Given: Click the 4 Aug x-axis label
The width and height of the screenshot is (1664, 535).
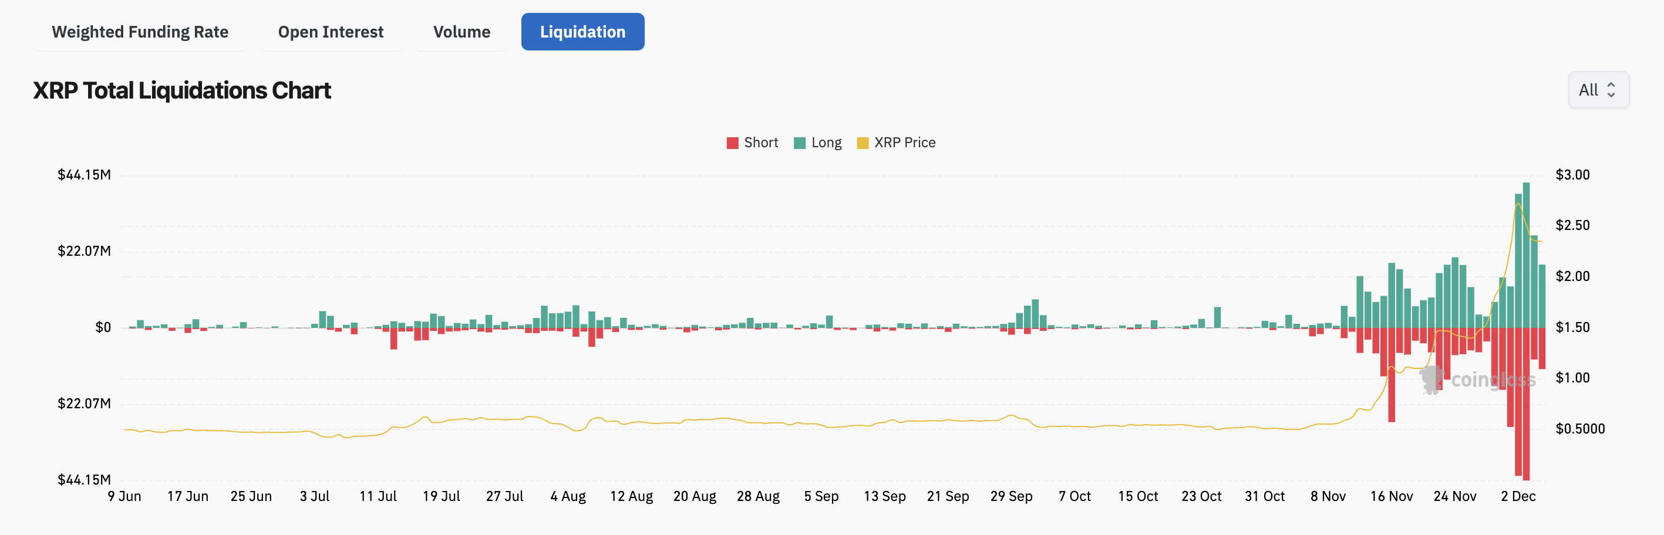Looking at the screenshot, I should 568,496.
